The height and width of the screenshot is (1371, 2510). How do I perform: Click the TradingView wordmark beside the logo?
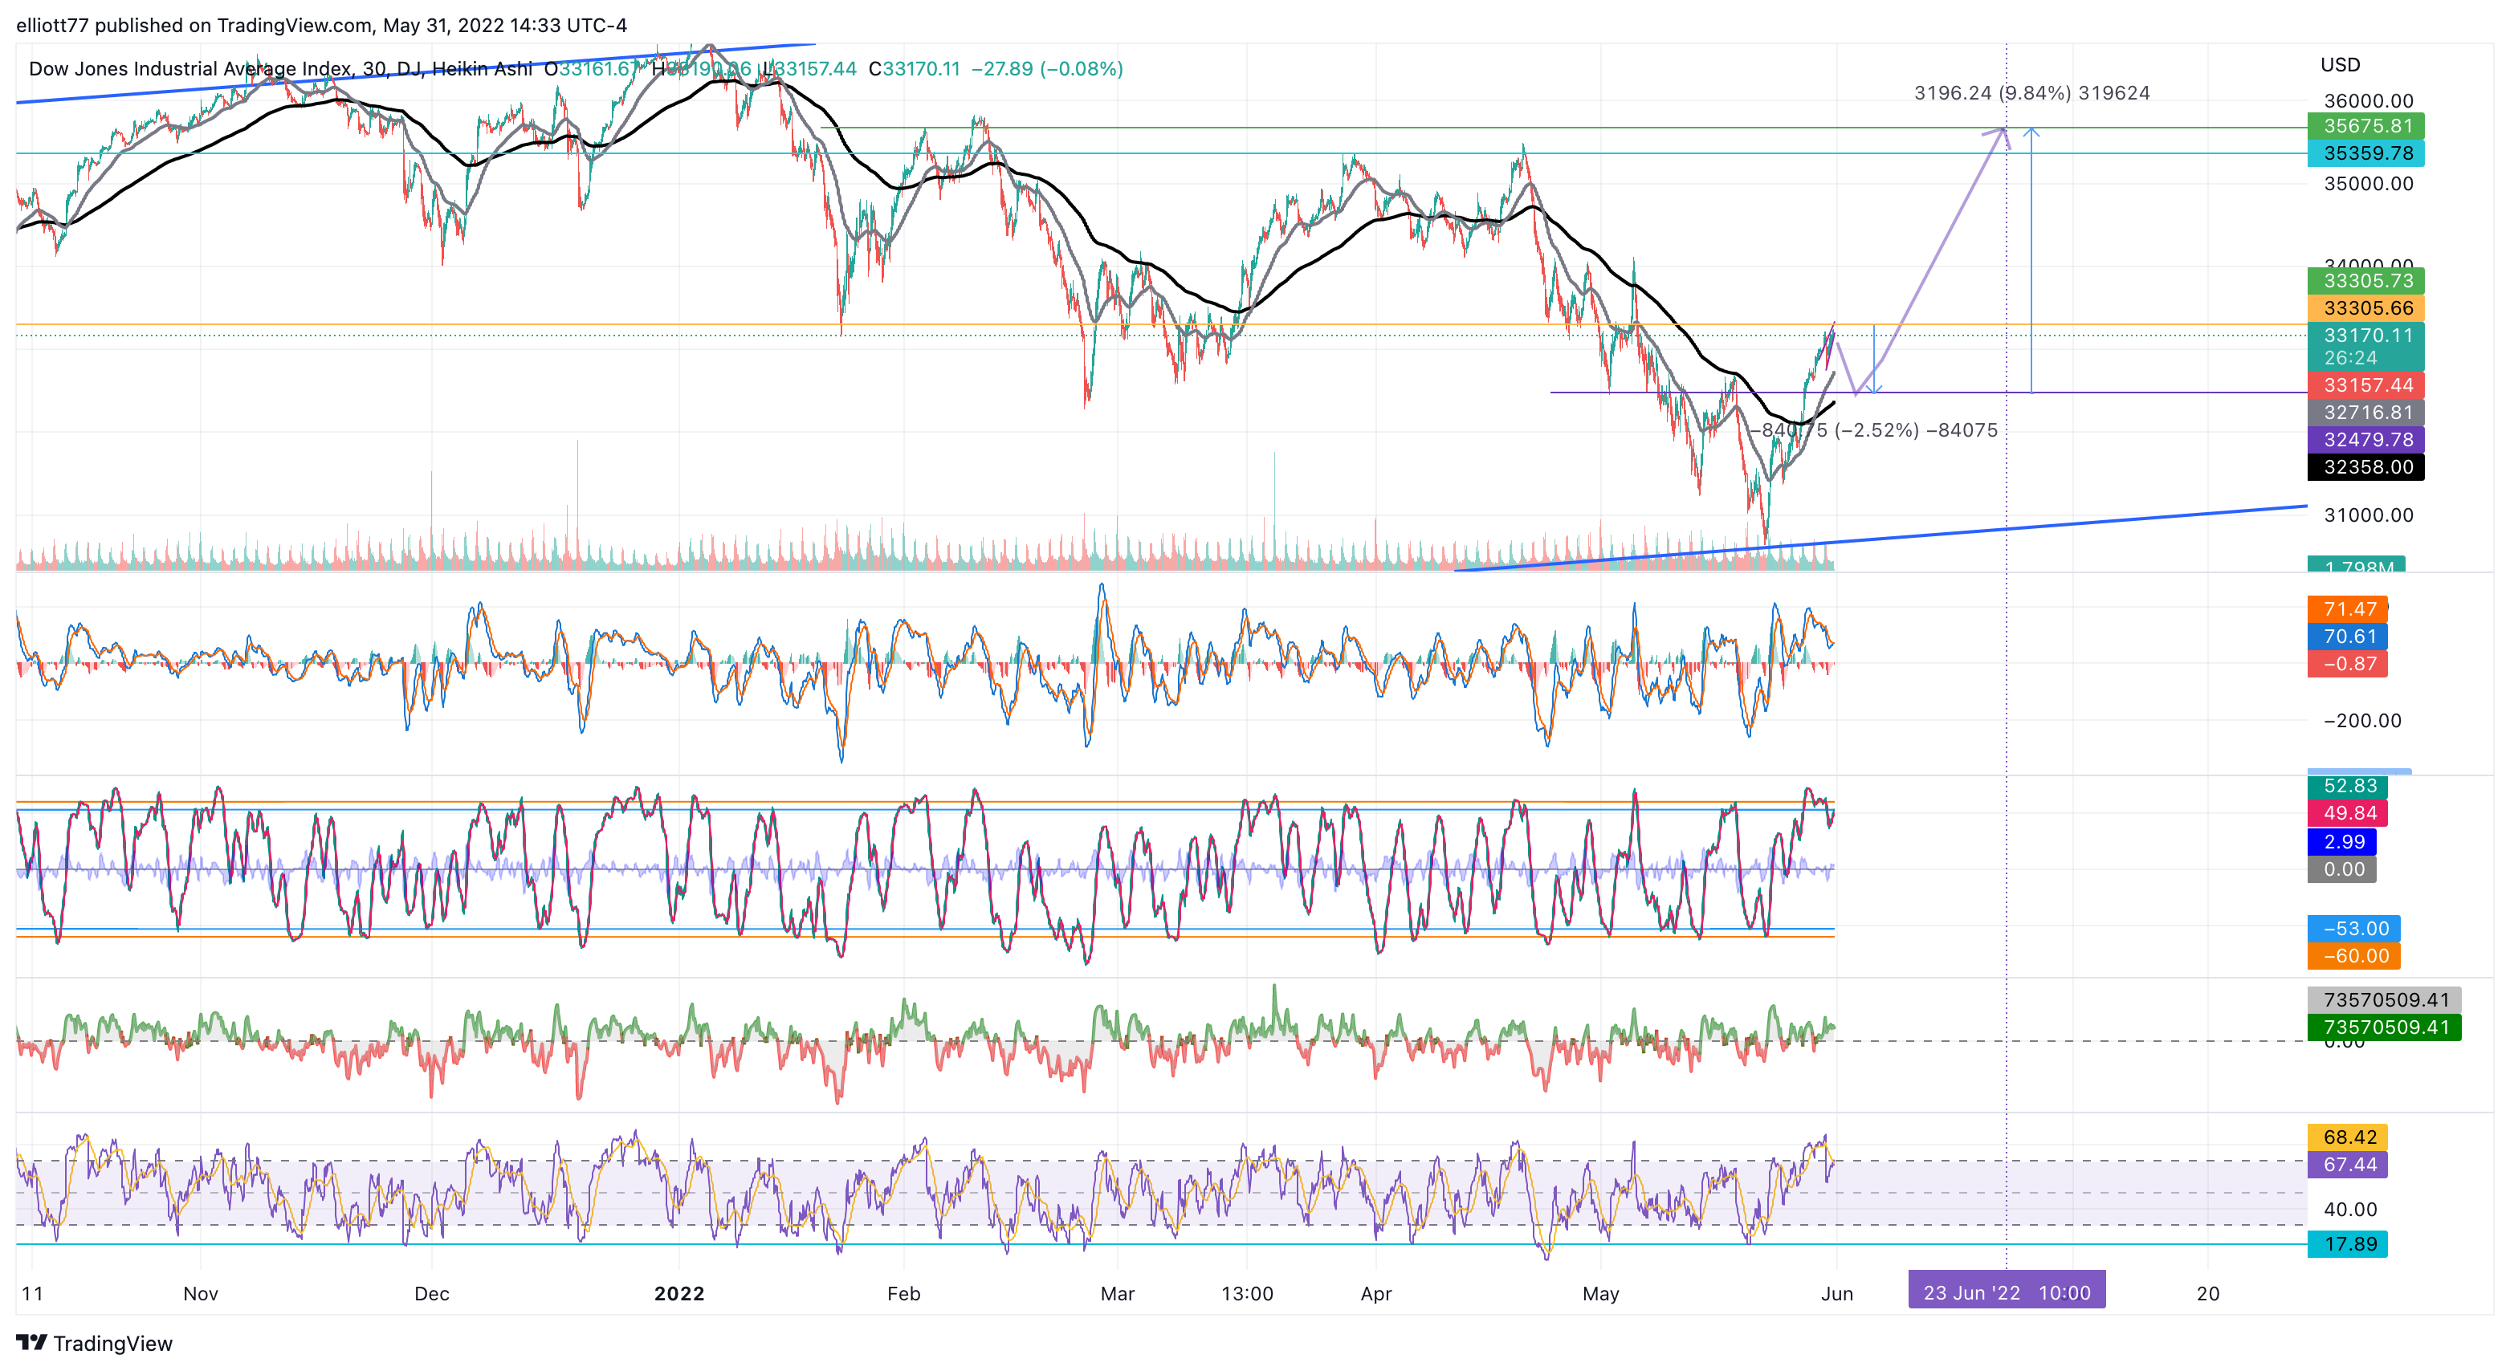113,1344
